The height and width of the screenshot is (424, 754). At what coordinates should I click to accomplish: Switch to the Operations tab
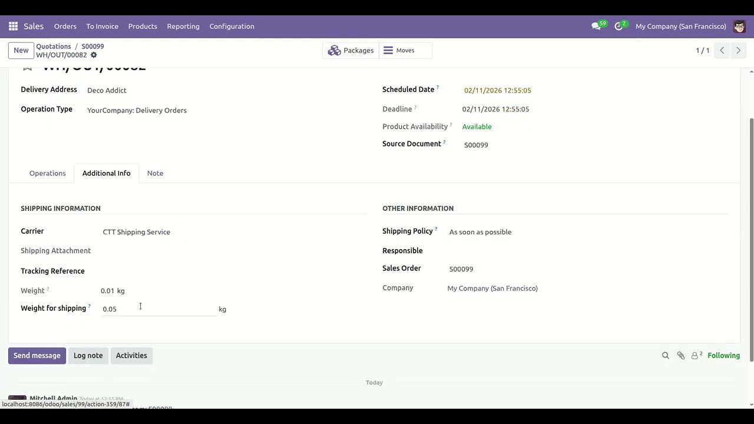(x=48, y=173)
